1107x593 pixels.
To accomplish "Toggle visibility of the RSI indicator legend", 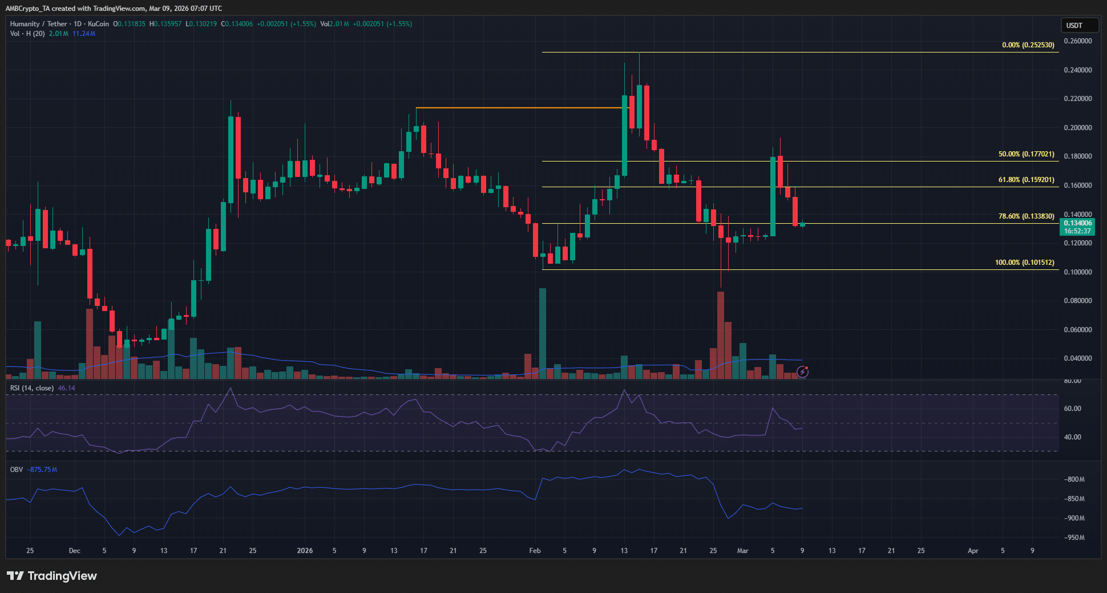I will point(31,387).
